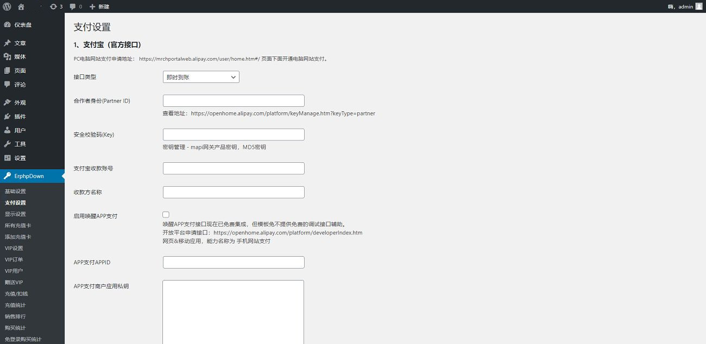Click the APP支付商户应用私钥 field label
The width and height of the screenshot is (706, 344).
[x=102, y=286]
